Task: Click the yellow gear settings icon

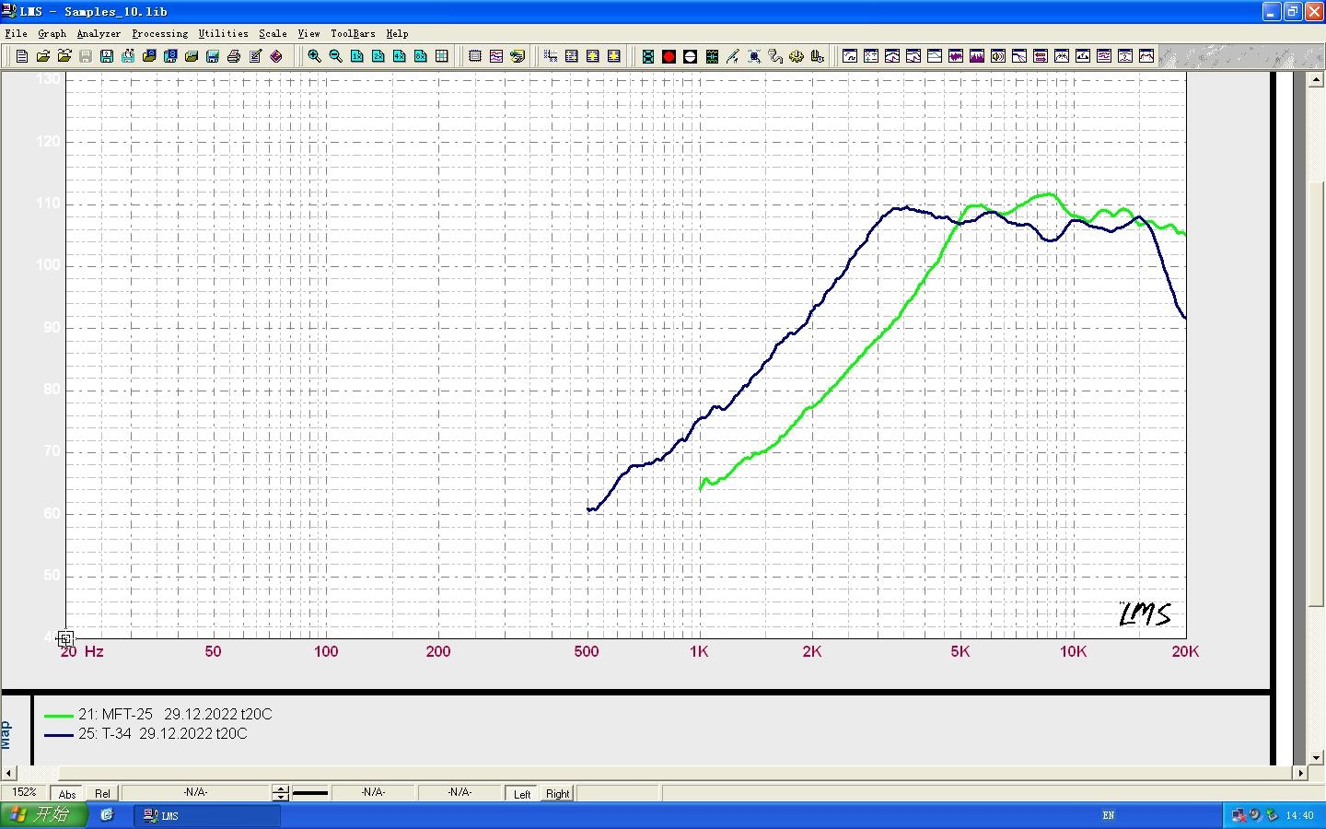Action: point(796,56)
